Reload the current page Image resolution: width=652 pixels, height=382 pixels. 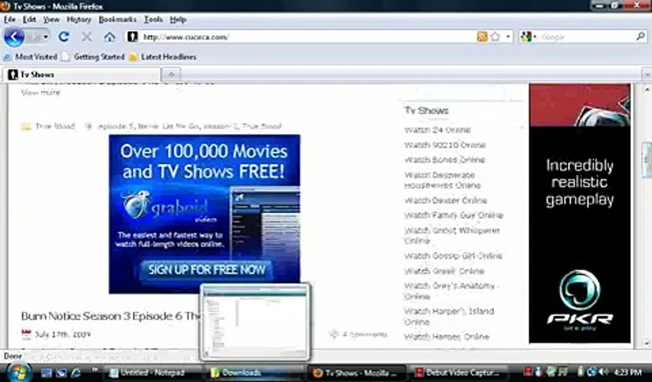pyautogui.click(x=64, y=37)
